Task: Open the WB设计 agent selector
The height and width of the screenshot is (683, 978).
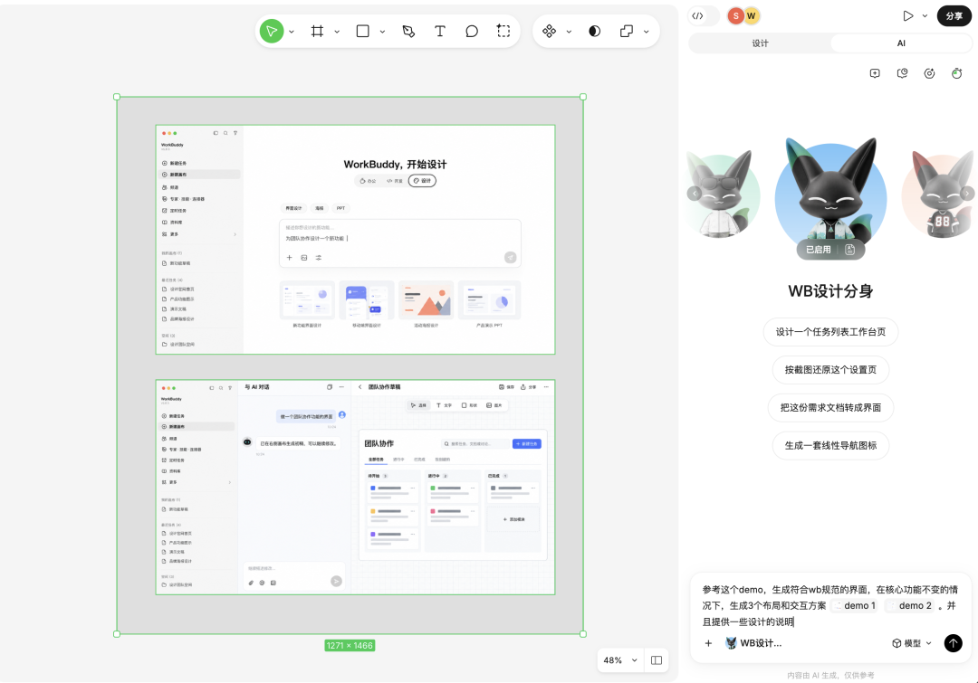Action: click(753, 643)
